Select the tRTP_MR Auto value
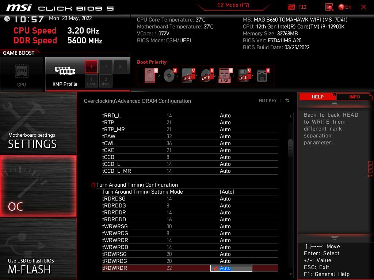The image size is (374, 280). pyautogui.click(x=225, y=129)
